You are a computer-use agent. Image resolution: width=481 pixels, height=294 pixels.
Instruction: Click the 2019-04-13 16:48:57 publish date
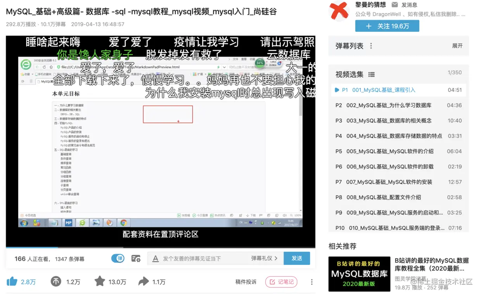[98, 24]
